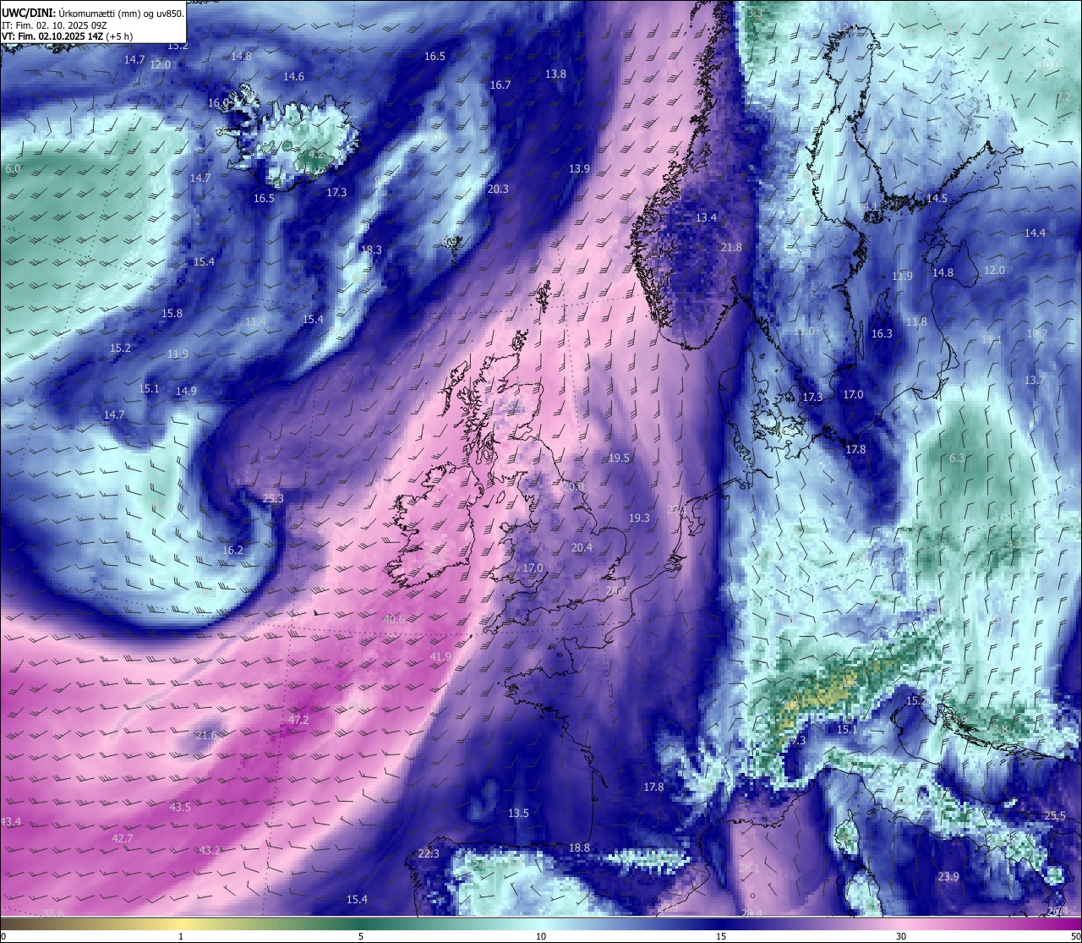The height and width of the screenshot is (943, 1082).
Task: Click the 16.3 value over the Baltic
Action: click(882, 334)
